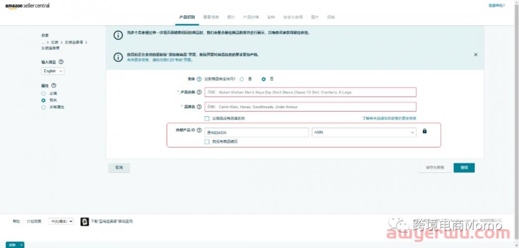519x248 pixels.
Task: Select the 相关 attribute radio button
Action: point(44,100)
